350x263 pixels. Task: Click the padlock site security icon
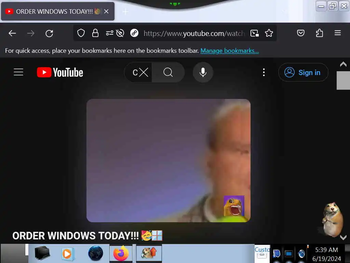tap(95, 33)
